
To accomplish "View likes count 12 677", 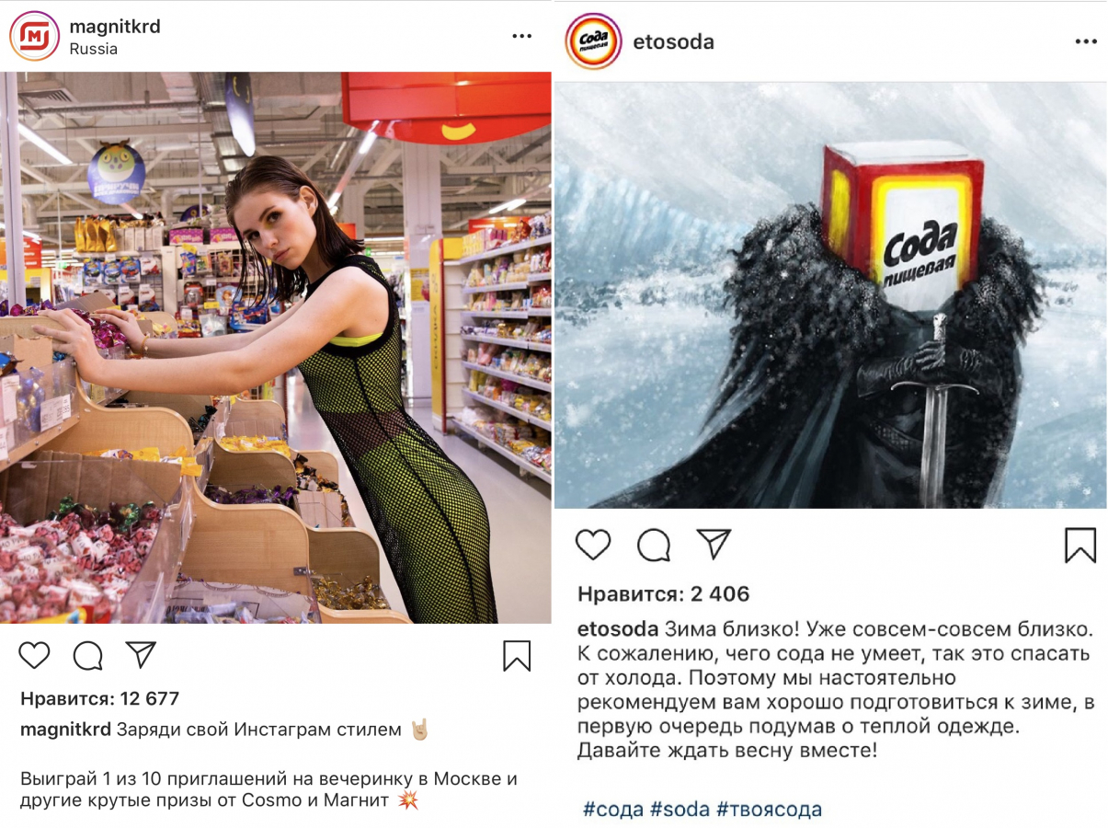I will pyautogui.click(x=100, y=699).
